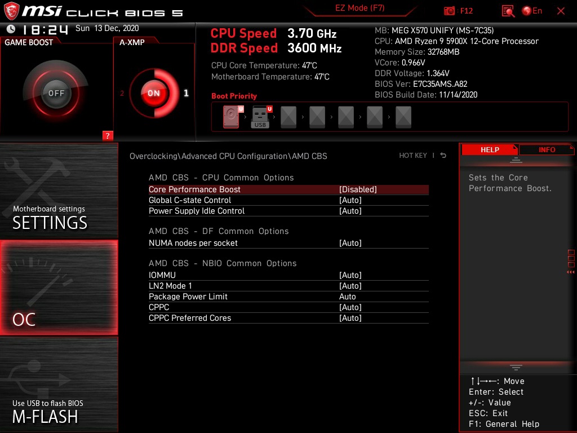Click the AMD CBS - CPU Common Options header
This screenshot has width=577, height=433.
(221, 178)
